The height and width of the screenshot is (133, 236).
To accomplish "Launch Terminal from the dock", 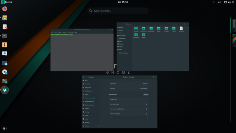I will [x=5, y=36].
